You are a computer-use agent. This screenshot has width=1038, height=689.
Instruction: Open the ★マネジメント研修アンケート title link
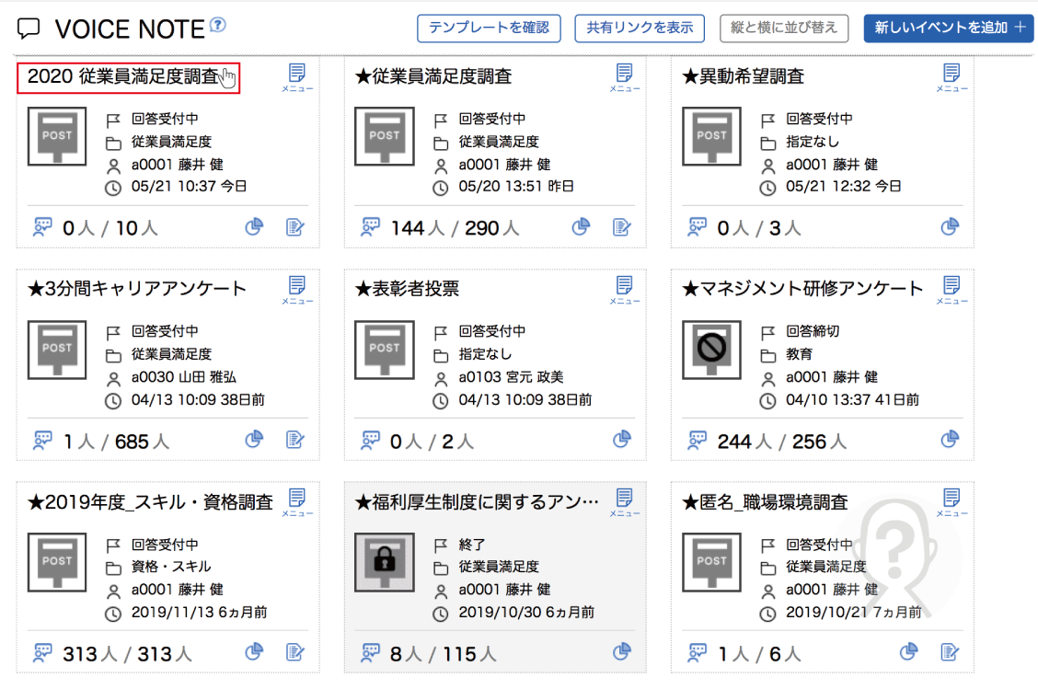pyautogui.click(x=802, y=289)
